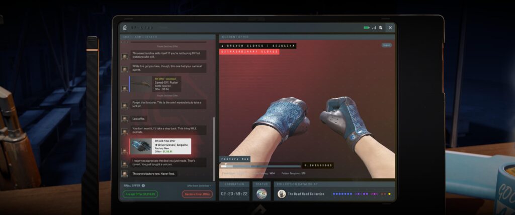The width and height of the screenshot is (515, 215).
Task: Click the 'This merchandise sells itself' message
Action: (168, 55)
